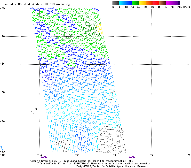Viewport: 191px width, 168px height.
Task: Click the cyan 5-10 knots legend swatch
Action: pos(122,3)
